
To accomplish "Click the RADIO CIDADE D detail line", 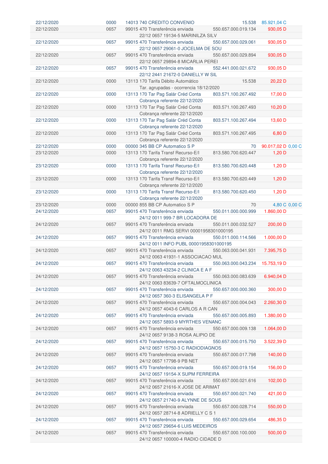I will [x=180, y=439].
